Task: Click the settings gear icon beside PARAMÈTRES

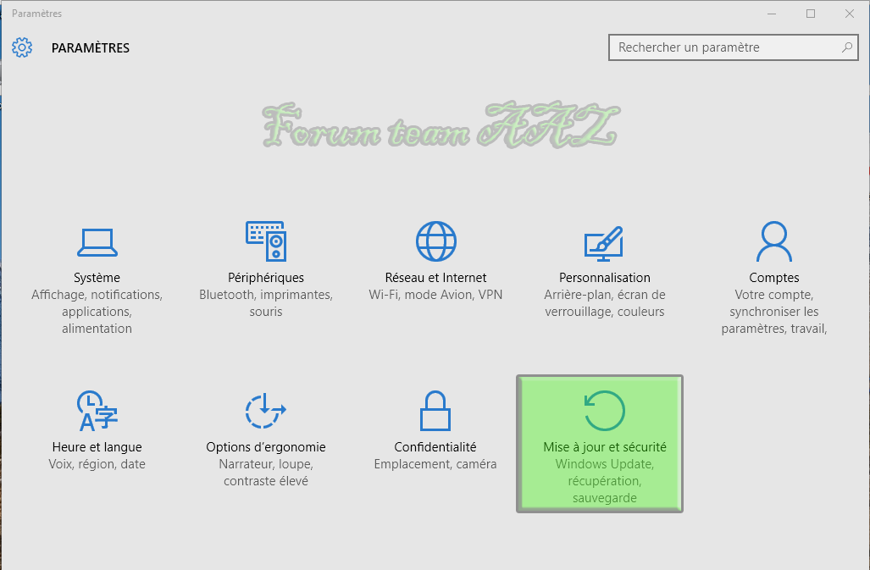Action: pyautogui.click(x=22, y=47)
